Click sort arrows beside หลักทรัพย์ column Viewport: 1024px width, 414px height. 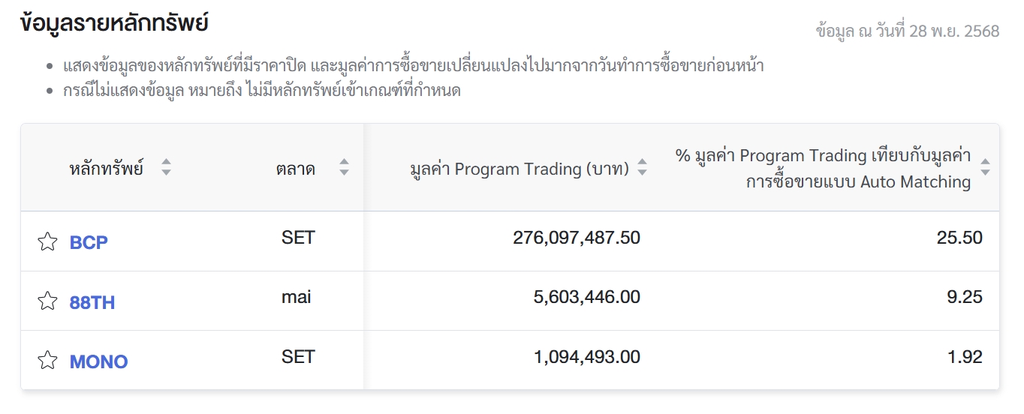pos(166,167)
